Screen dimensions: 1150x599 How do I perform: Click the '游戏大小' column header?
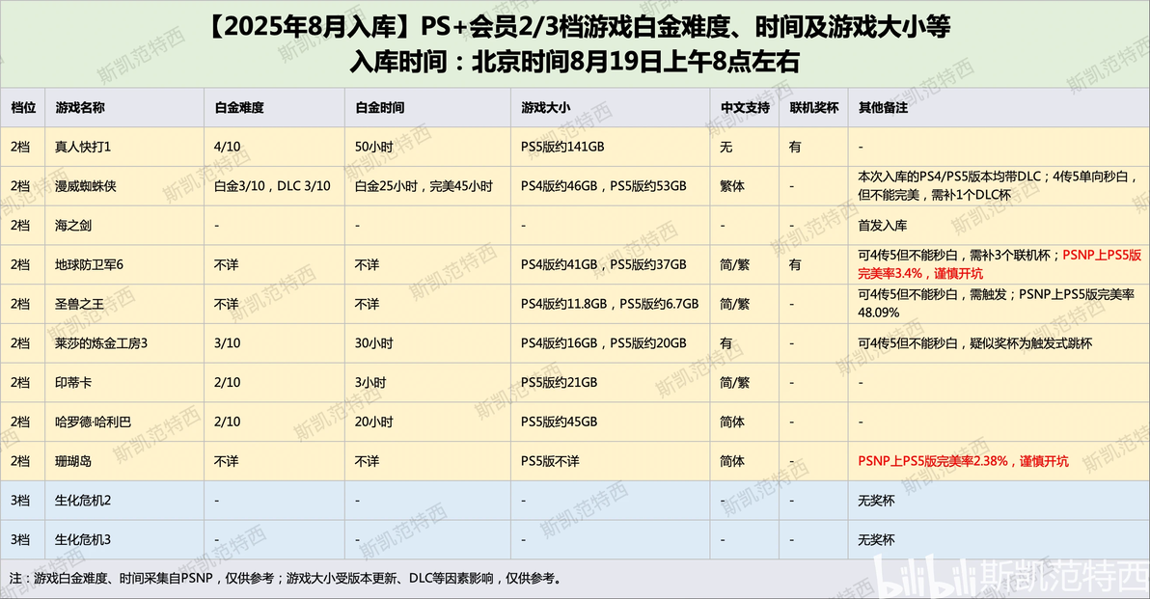click(x=546, y=108)
